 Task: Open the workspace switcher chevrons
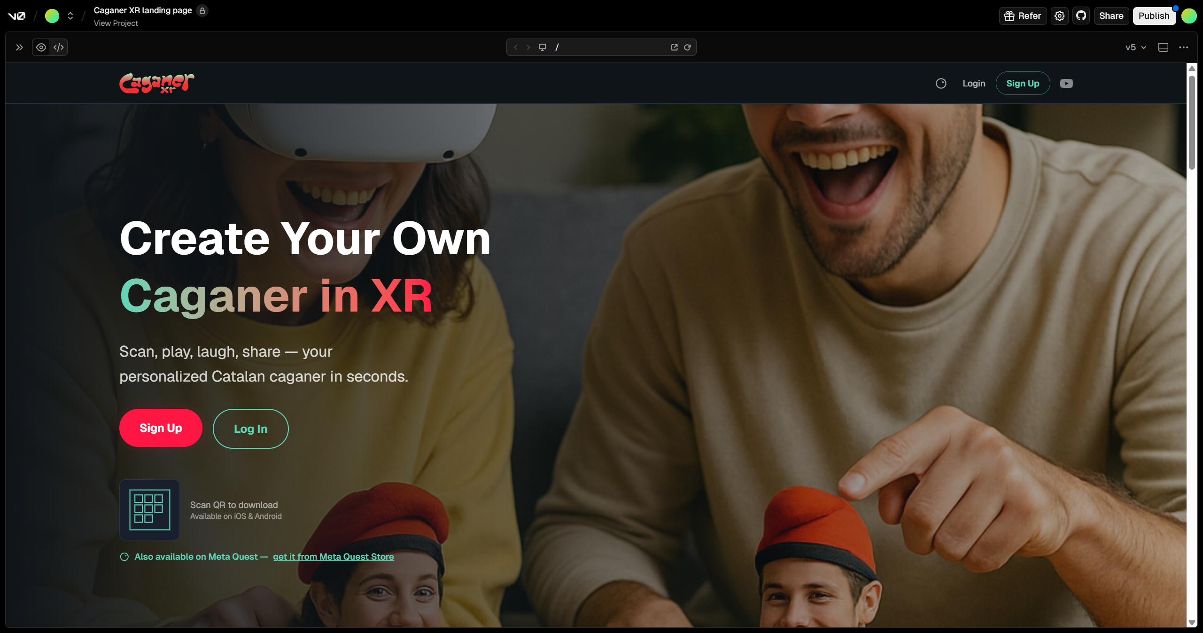(70, 16)
